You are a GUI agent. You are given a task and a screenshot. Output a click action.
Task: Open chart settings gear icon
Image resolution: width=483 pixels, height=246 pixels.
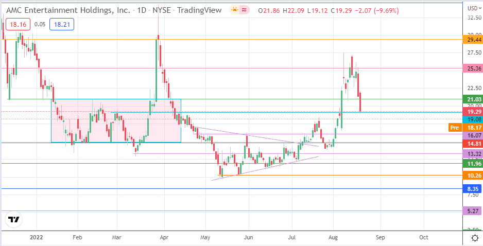475,238
